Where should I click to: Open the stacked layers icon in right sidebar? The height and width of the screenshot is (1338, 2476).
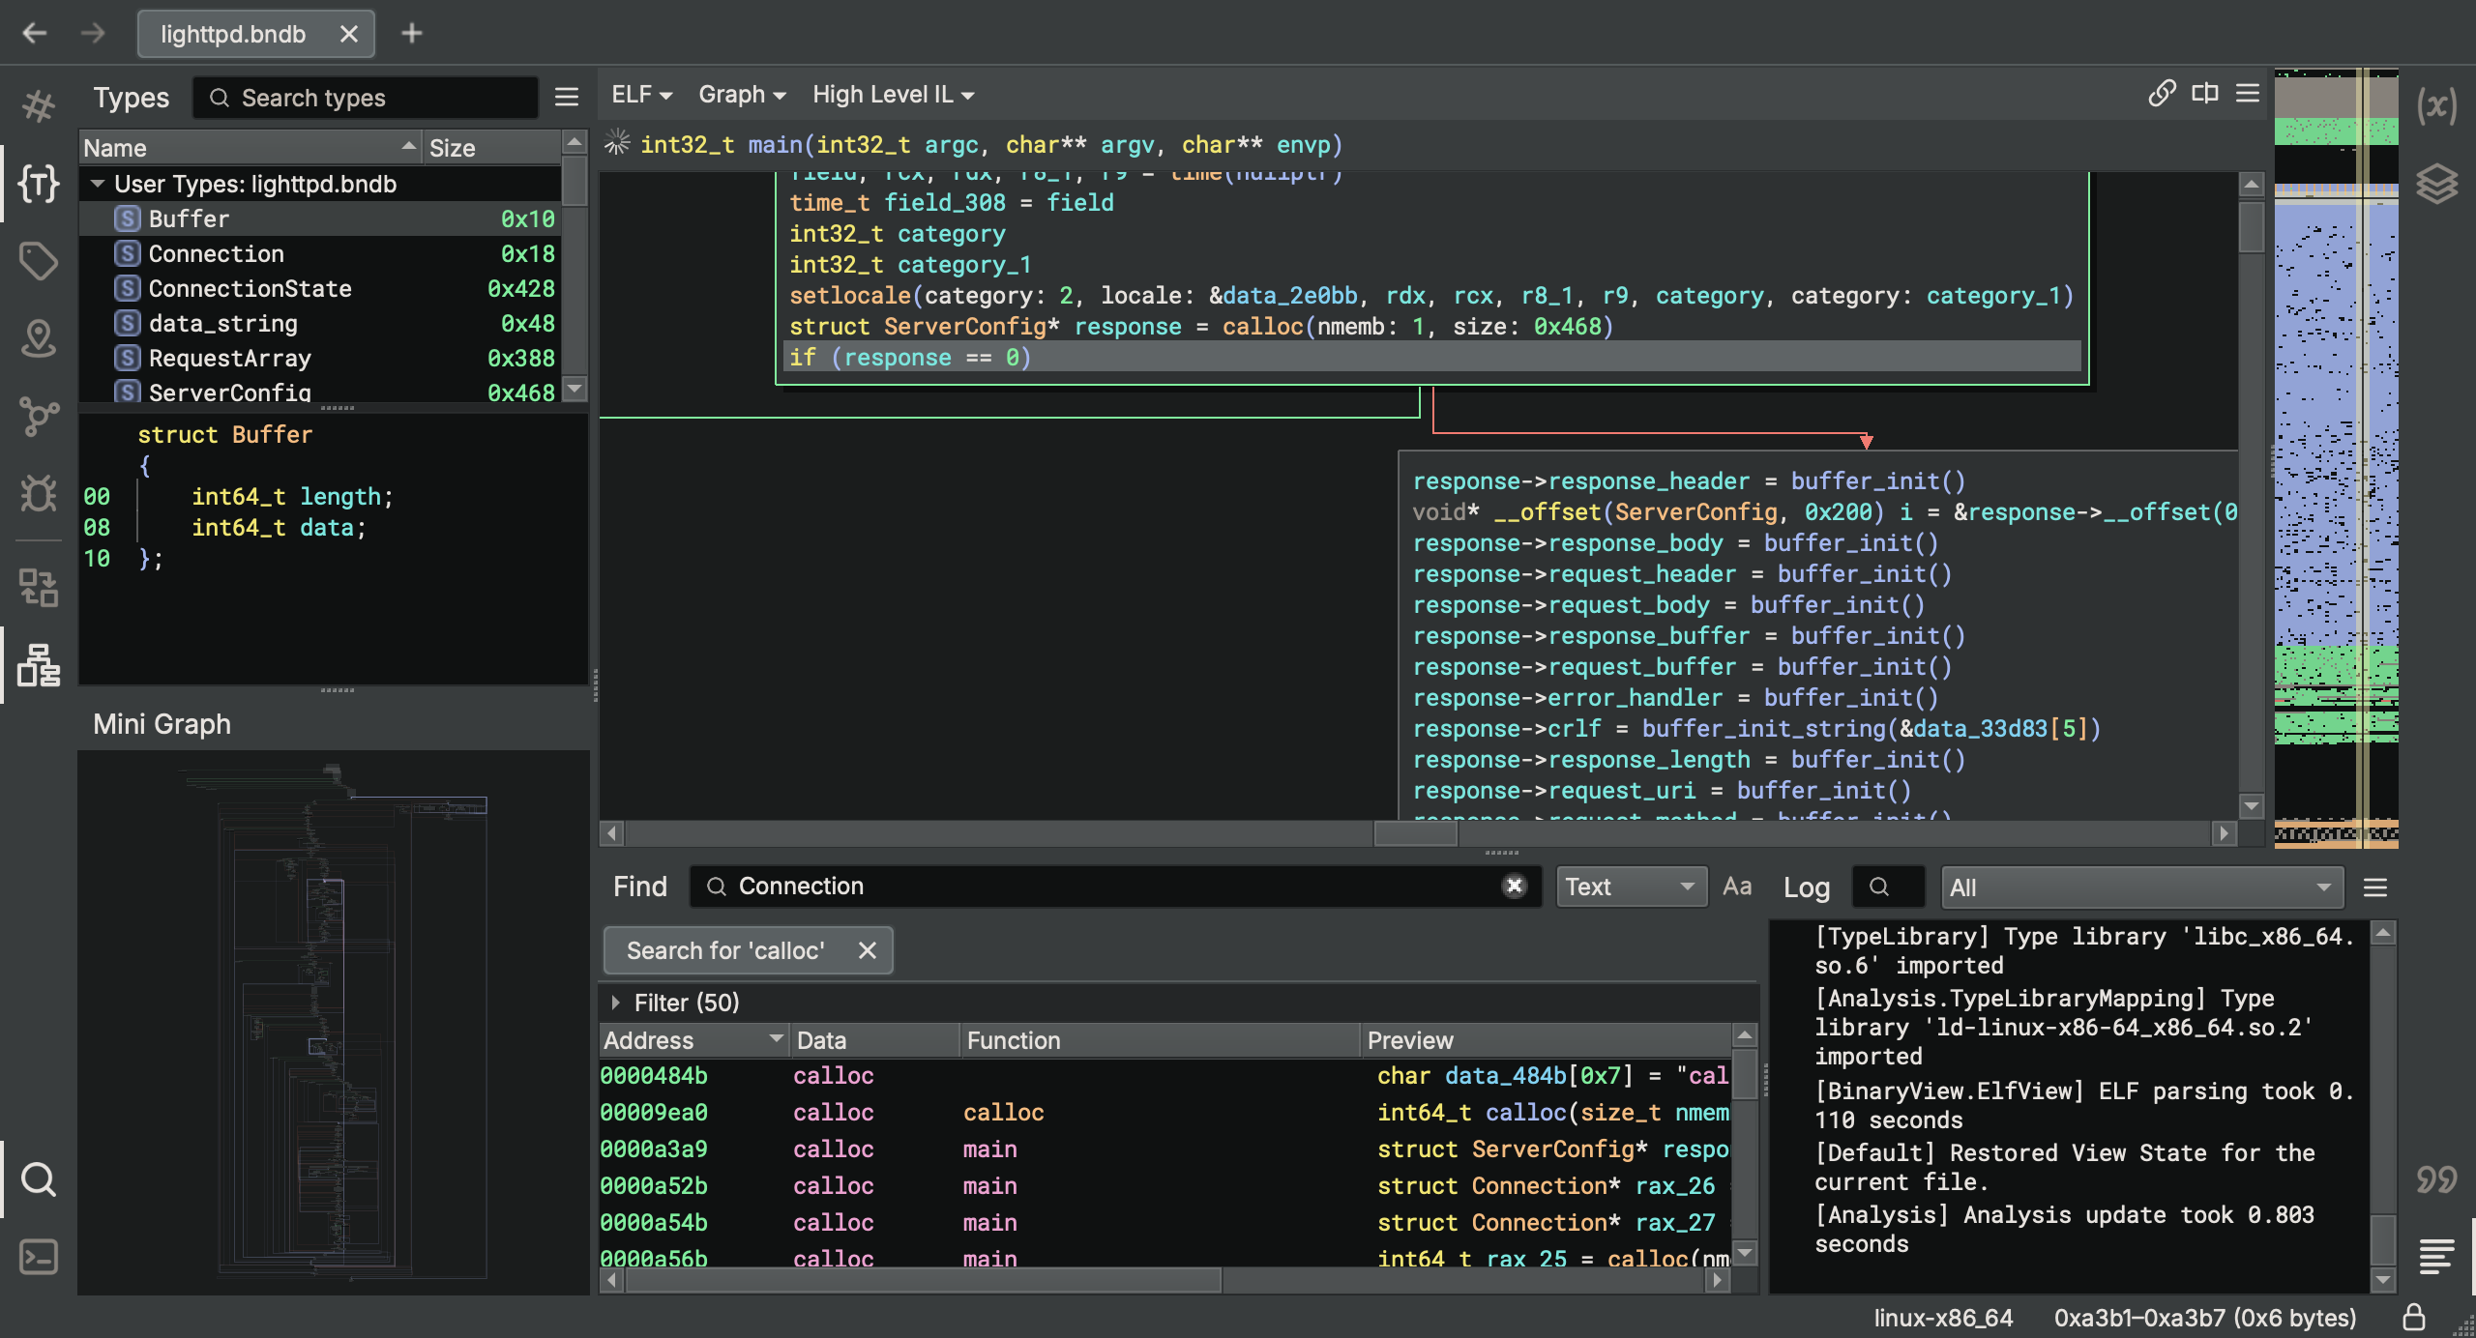click(2436, 183)
